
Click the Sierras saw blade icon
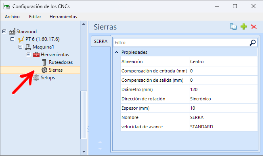pos(44,70)
